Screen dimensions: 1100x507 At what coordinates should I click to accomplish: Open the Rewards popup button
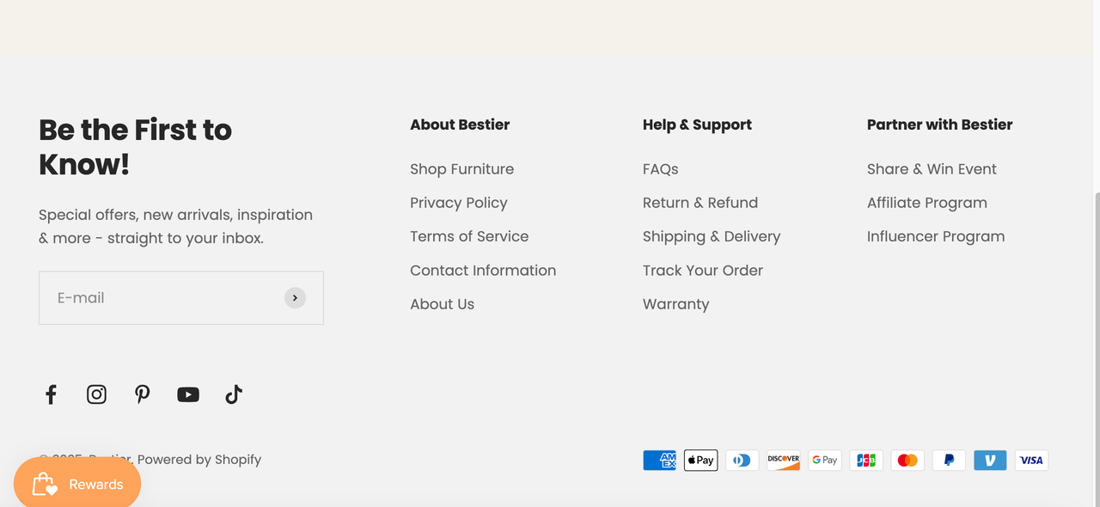pyautogui.click(x=77, y=485)
